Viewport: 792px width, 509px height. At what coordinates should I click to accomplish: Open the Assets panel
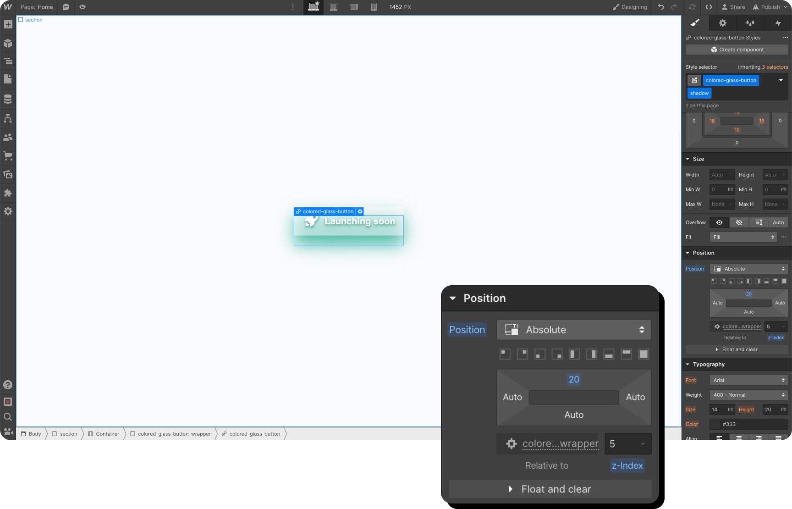tap(7, 174)
